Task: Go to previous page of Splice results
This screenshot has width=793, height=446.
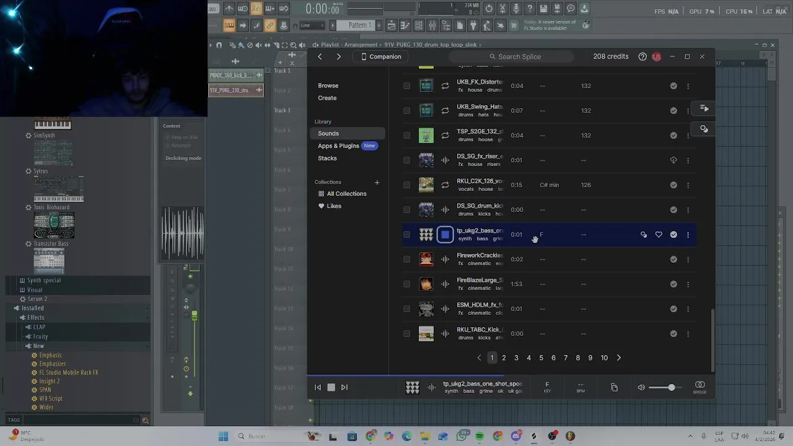Action: (x=479, y=357)
